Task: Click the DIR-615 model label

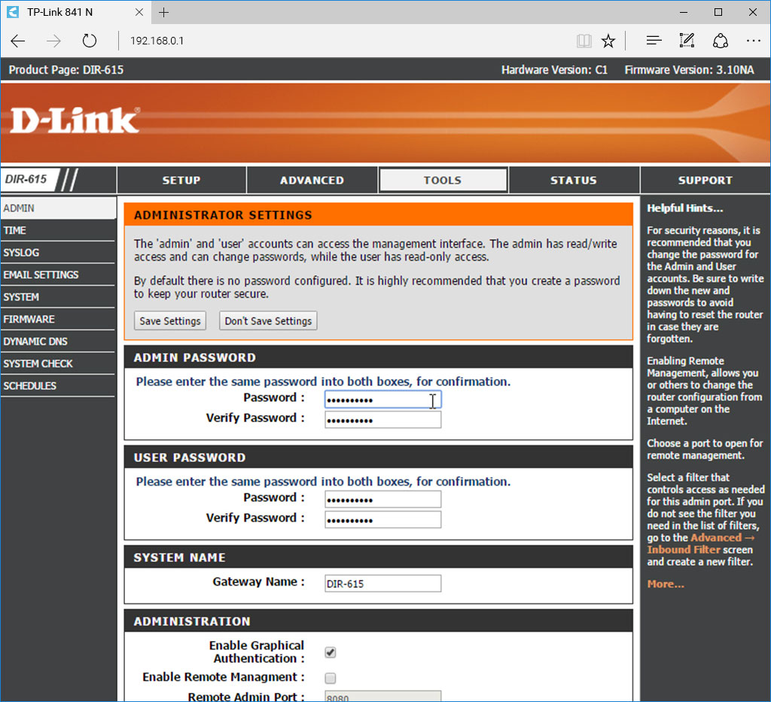Action: 26,179
